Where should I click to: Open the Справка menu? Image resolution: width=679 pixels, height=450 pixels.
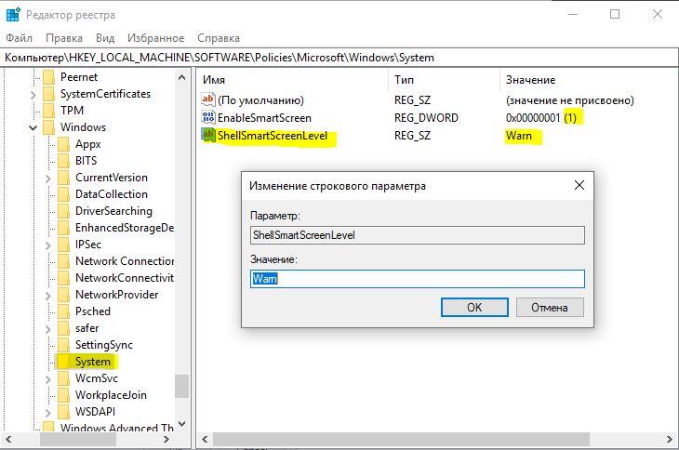(x=219, y=38)
